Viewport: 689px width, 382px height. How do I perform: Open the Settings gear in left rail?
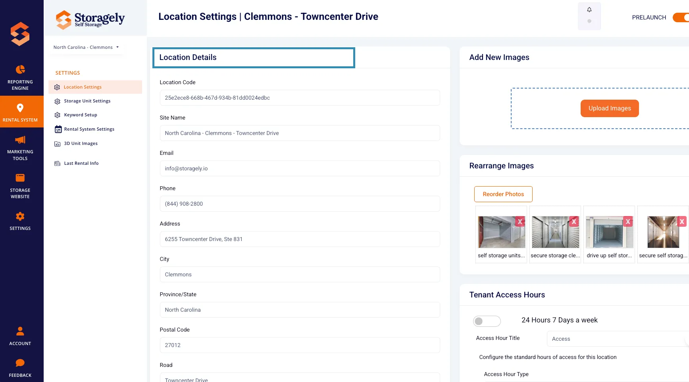point(20,216)
